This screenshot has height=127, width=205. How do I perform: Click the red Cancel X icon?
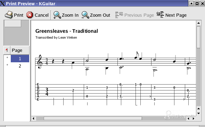pos(30,15)
